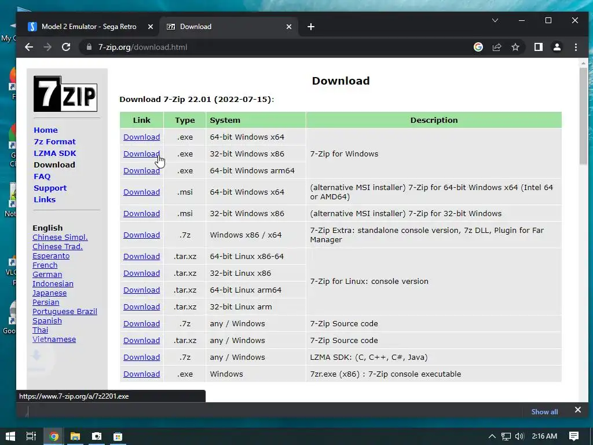
Task: Expand the tab search chevron
Action: click(x=495, y=20)
